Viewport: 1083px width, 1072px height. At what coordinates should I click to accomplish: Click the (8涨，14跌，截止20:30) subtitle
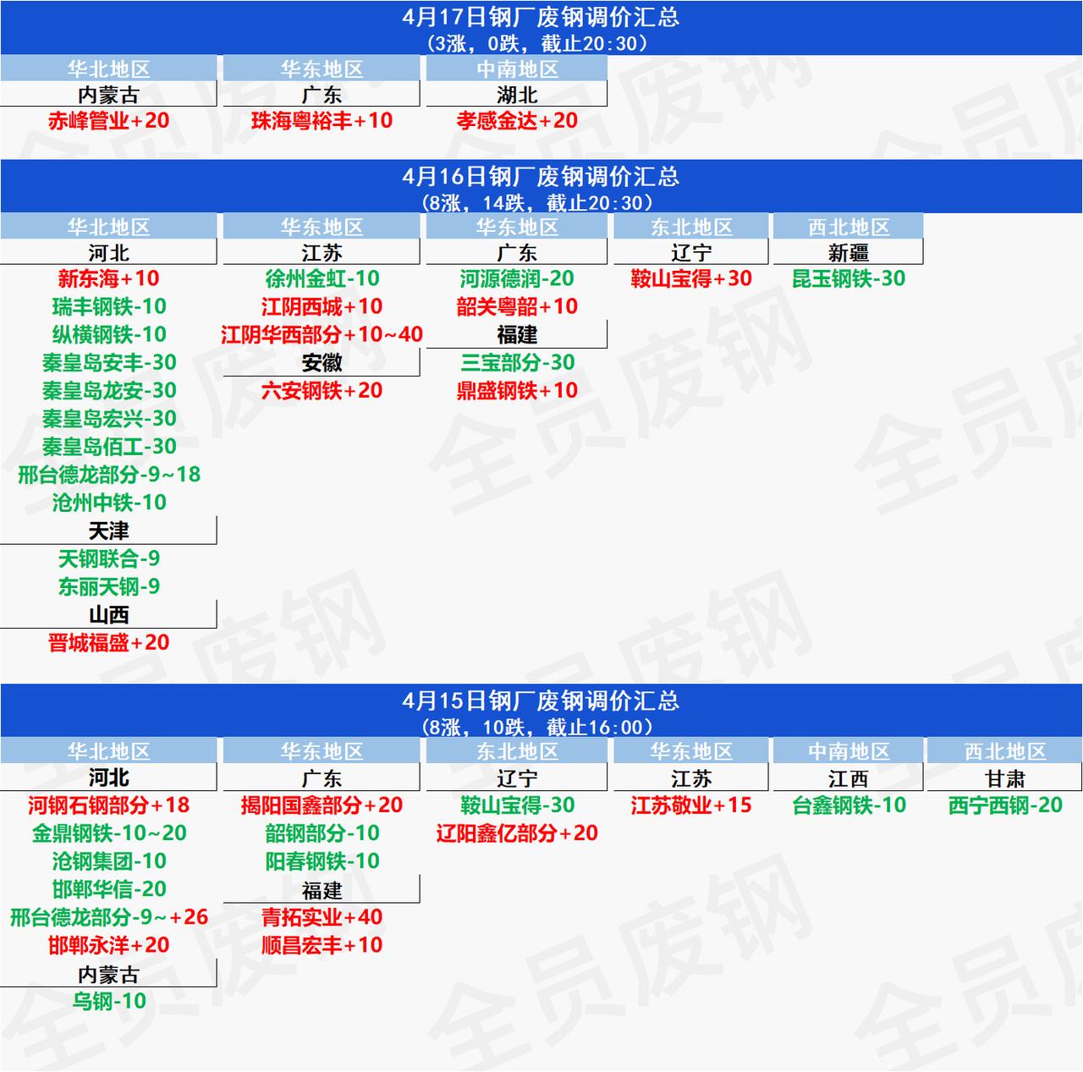click(x=541, y=202)
